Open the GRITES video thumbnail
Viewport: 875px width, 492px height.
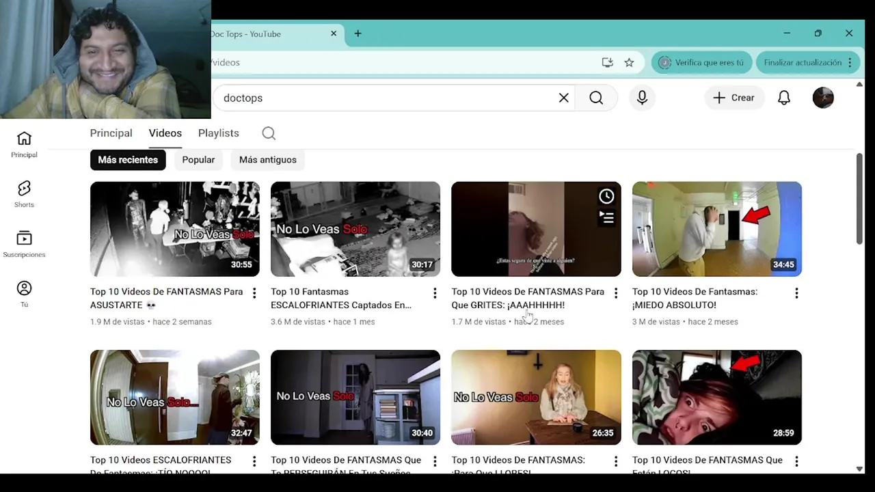coord(536,229)
